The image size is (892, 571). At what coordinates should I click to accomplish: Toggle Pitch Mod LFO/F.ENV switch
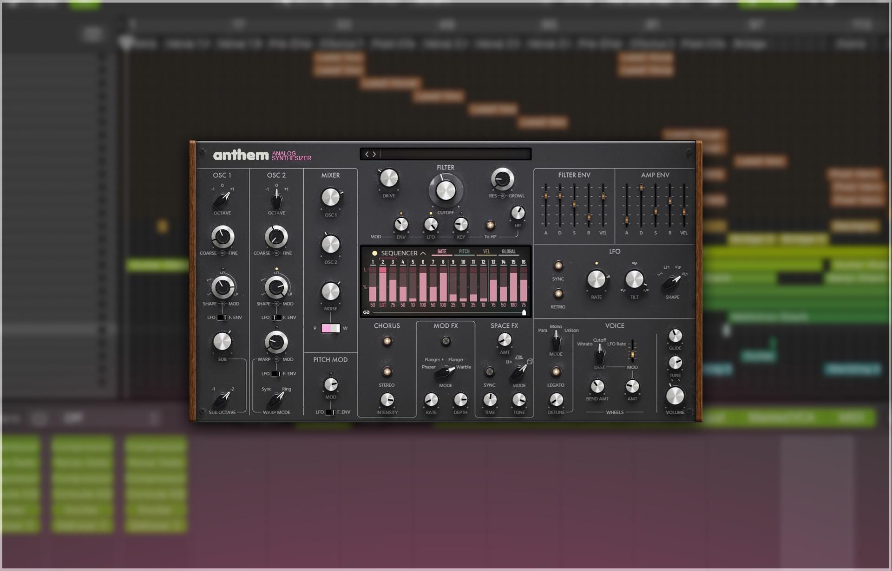[x=330, y=412]
